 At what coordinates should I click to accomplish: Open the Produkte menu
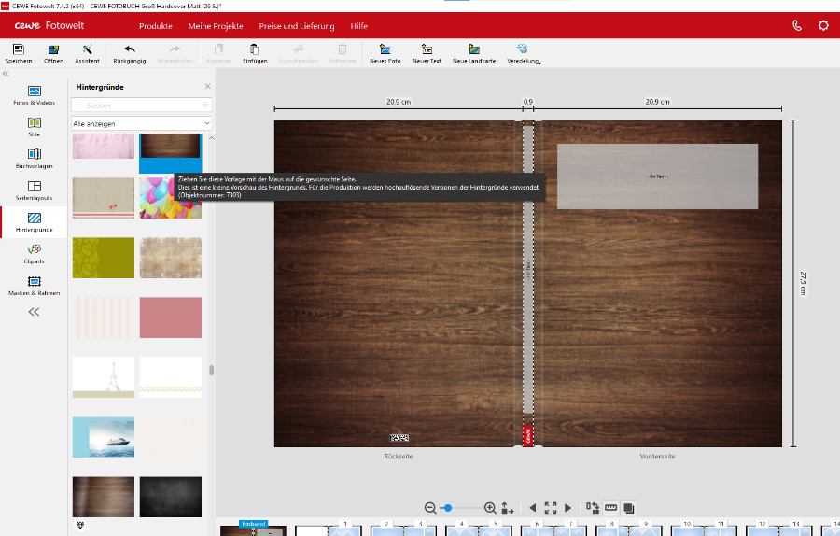click(x=156, y=26)
